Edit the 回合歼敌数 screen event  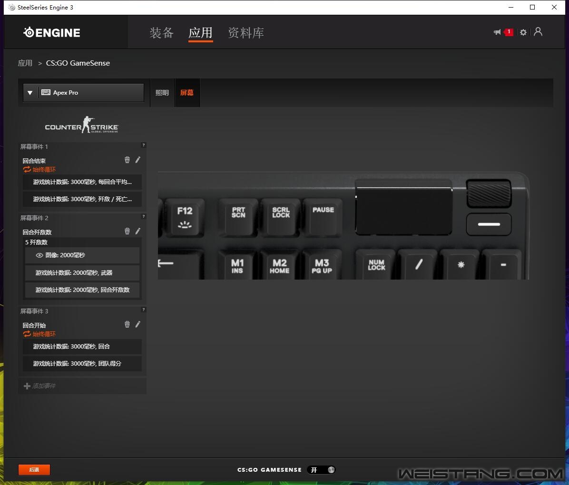coord(138,231)
